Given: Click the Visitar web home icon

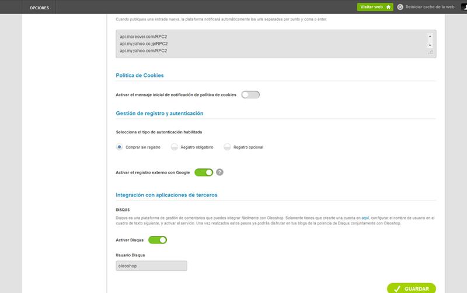Looking at the screenshot, I should (388, 7).
